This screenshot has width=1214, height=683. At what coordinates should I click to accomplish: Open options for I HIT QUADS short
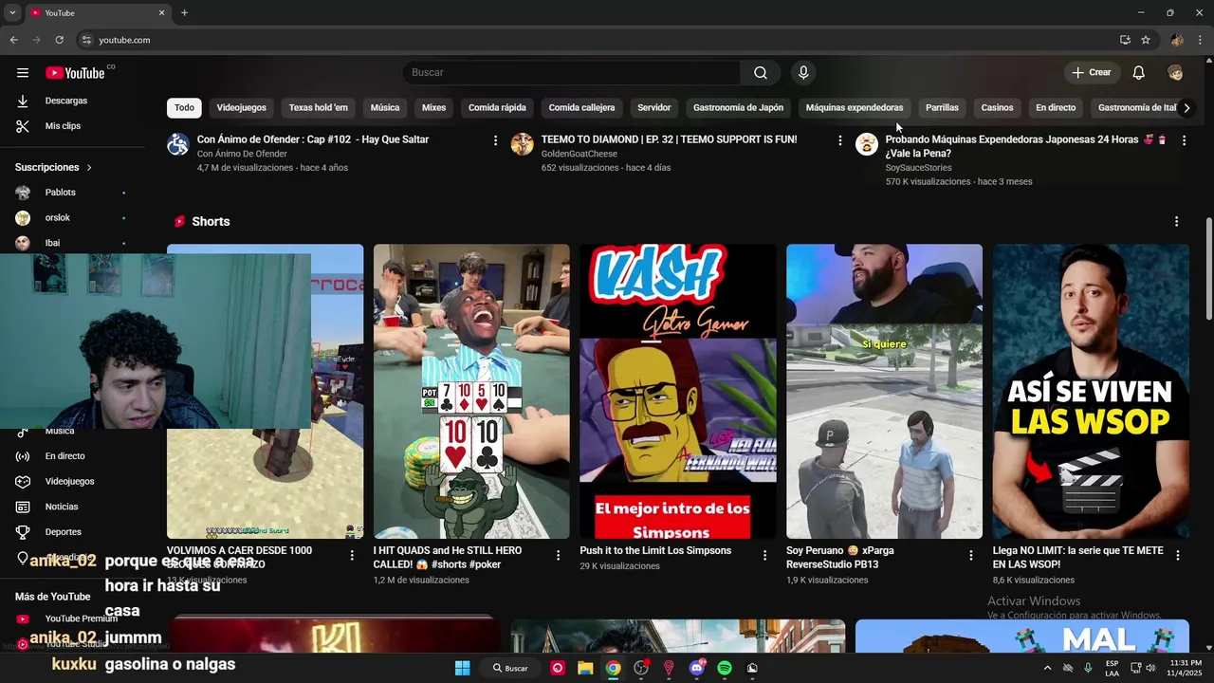(558, 556)
